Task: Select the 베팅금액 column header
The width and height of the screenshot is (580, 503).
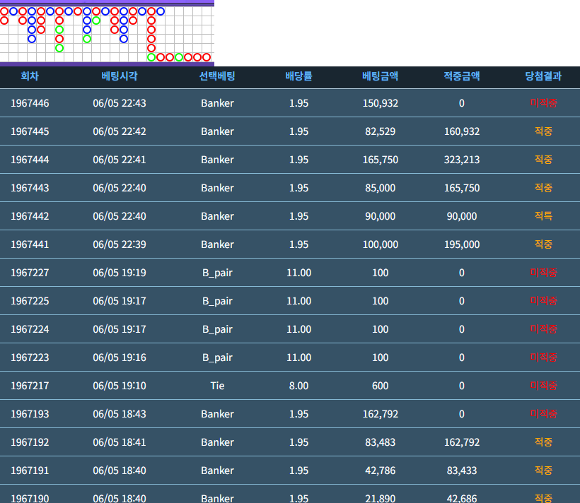Action: (381, 76)
